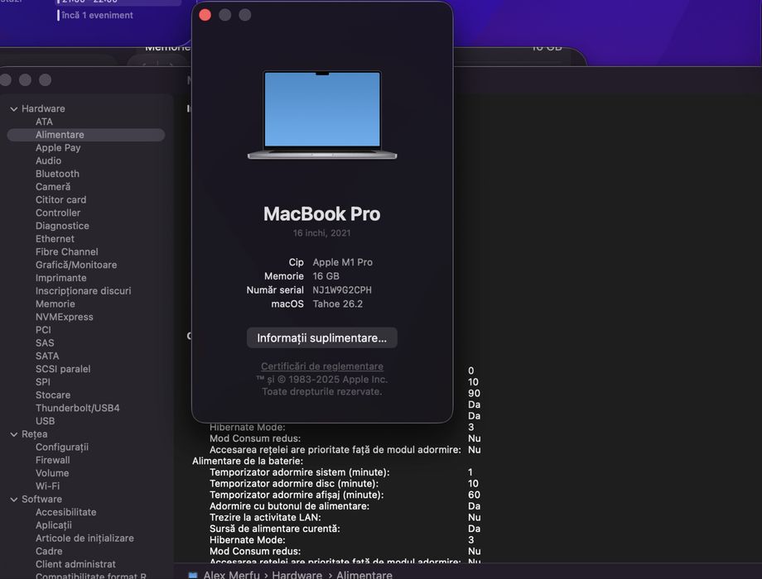Click the 16 GB memory value in About window
This screenshot has height=579, width=762.
(x=326, y=276)
